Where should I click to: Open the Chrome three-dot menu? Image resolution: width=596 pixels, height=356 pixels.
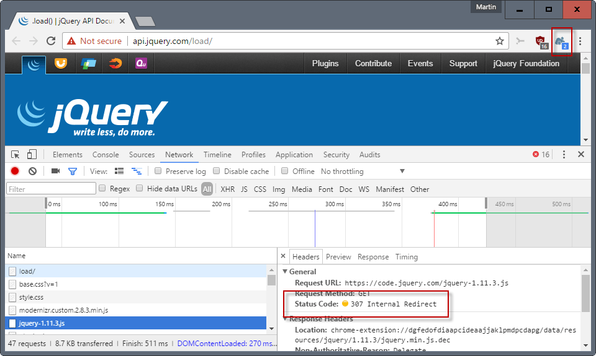(x=580, y=41)
